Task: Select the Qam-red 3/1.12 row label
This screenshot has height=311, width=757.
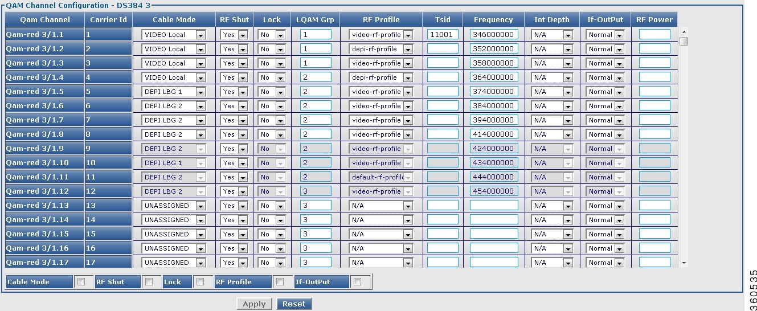Action: (x=44, y=191)
